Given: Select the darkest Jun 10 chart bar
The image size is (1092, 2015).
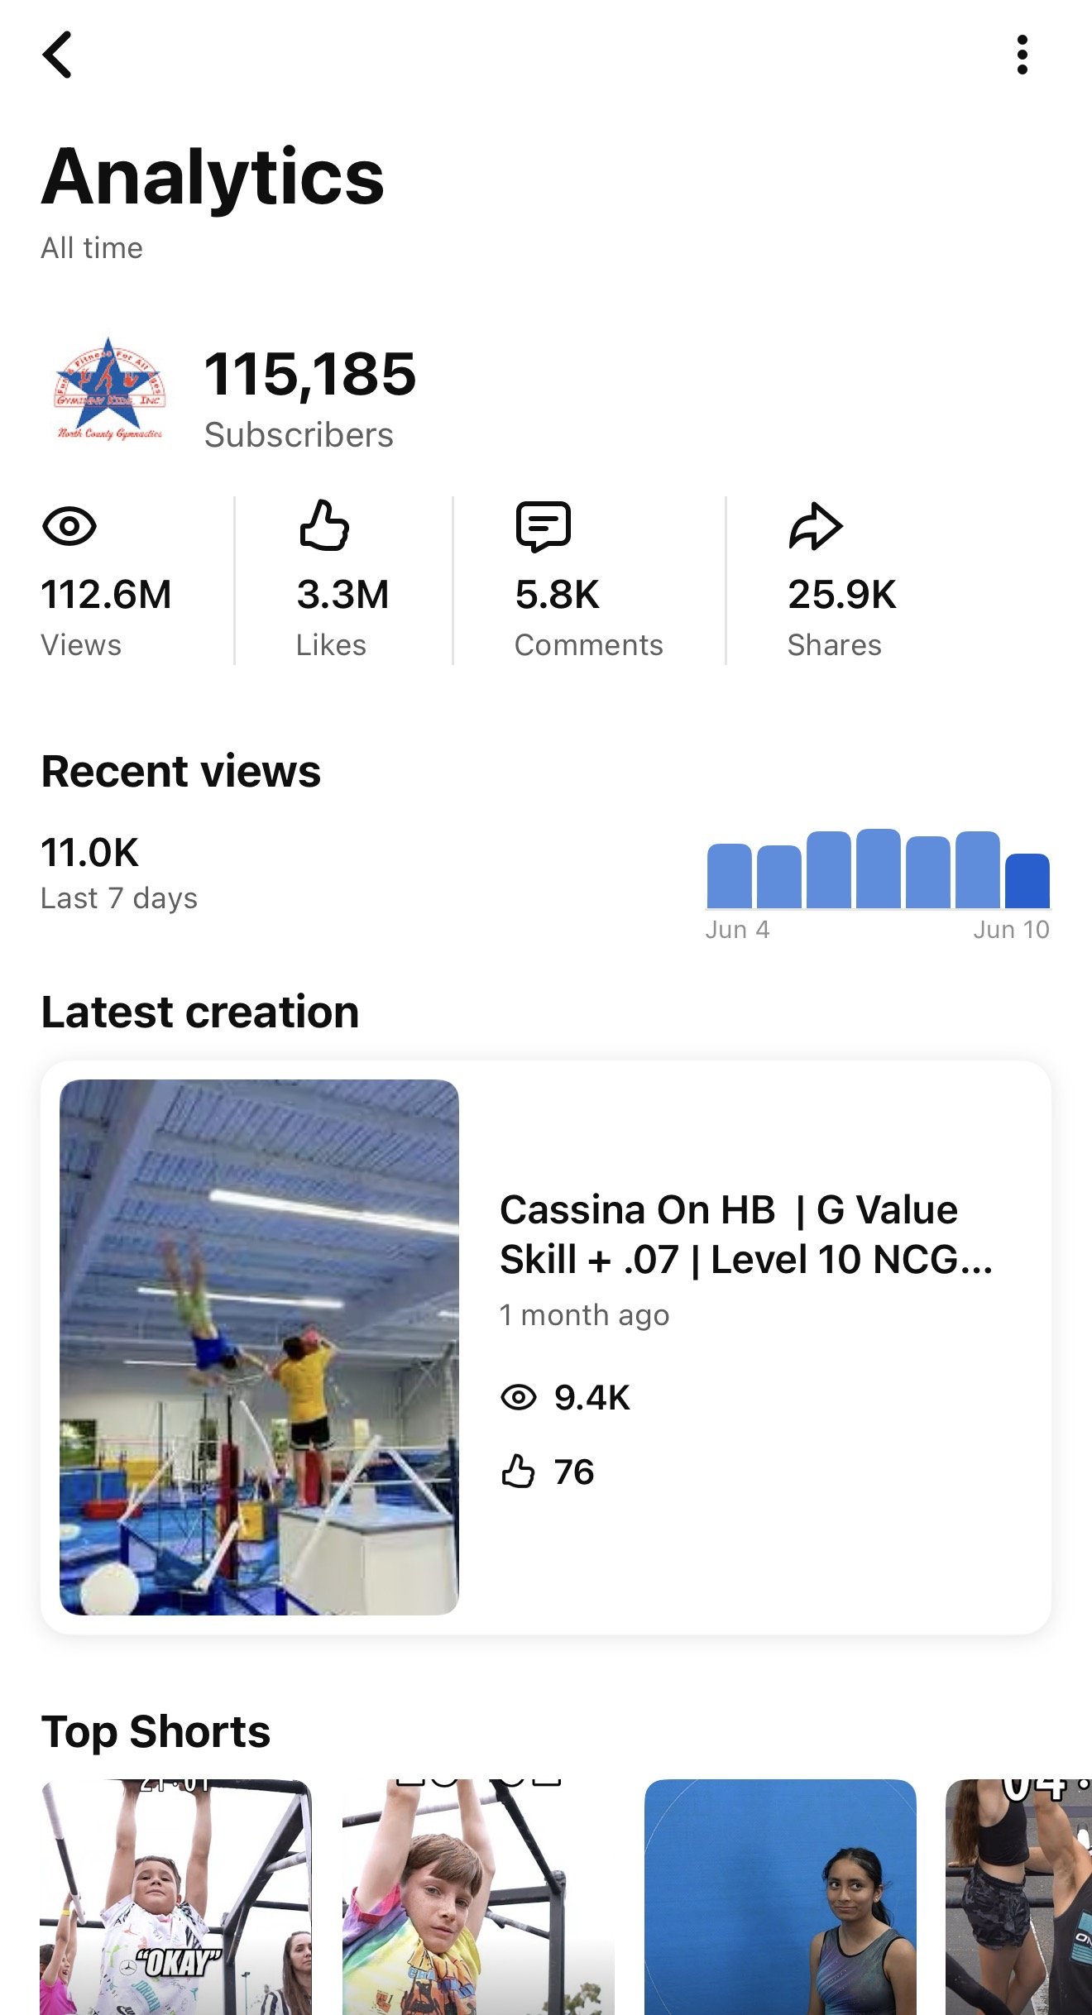Looking at the screenshot, I should point(1027,881).
